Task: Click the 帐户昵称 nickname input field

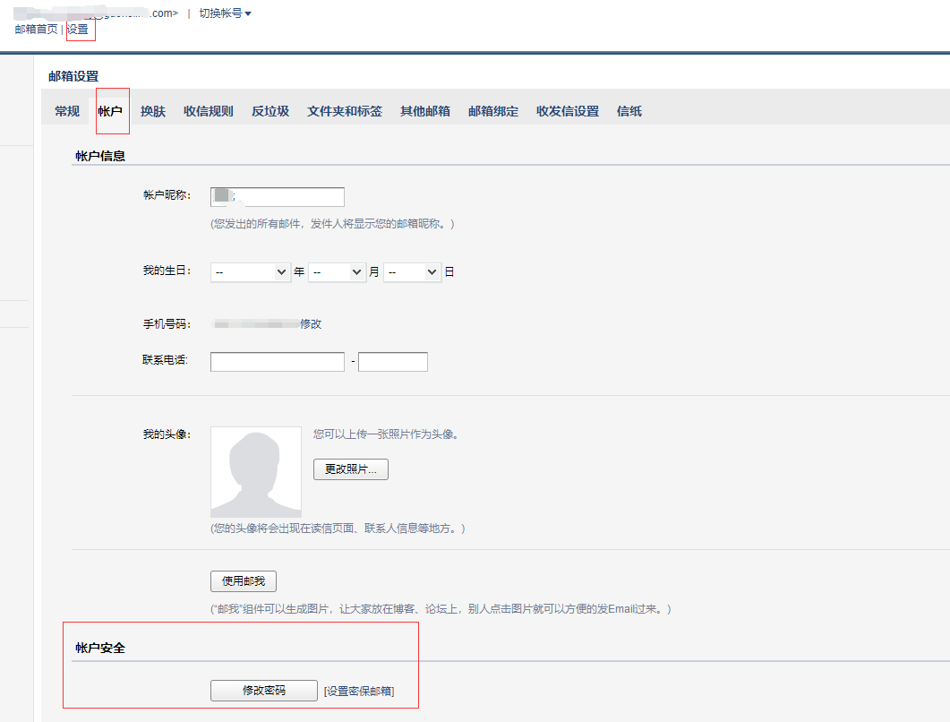Action: point(278,197)
